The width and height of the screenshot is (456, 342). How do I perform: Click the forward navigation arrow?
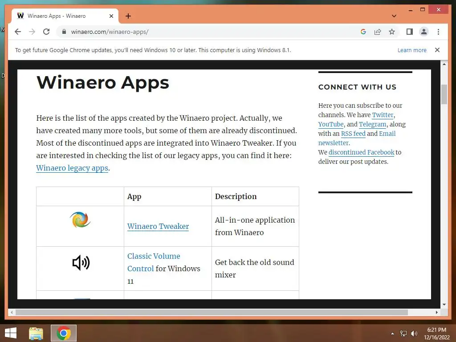coord(32,32)
